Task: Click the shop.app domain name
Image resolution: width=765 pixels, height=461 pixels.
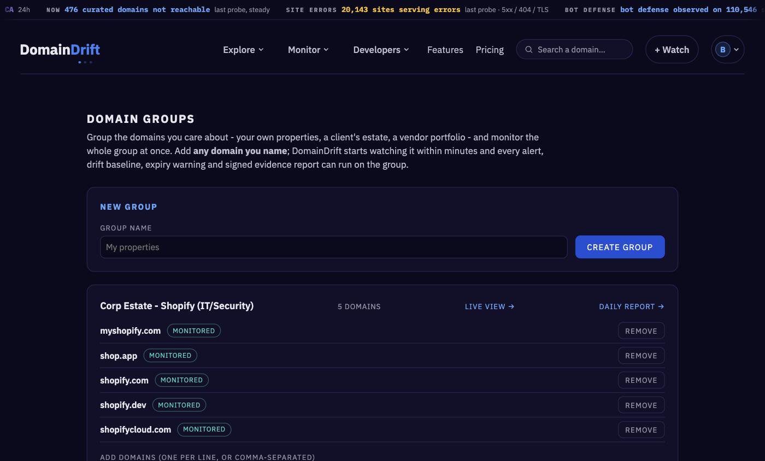Action: (119, 356)
